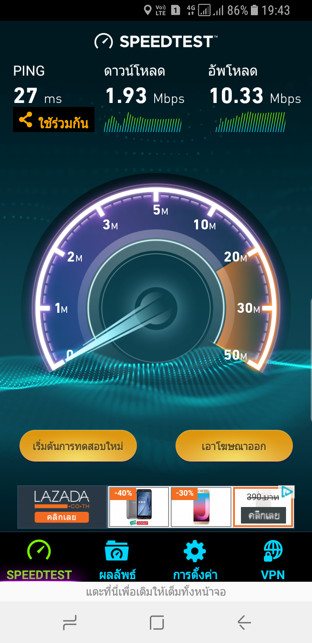312x643 pixels.
Task: Tap the Android back navigation arrow
Action: click(x=244, y=623)
